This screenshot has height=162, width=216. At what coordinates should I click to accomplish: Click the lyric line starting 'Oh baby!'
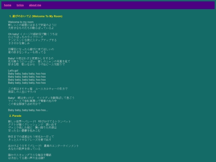click(x=33, y=34)
